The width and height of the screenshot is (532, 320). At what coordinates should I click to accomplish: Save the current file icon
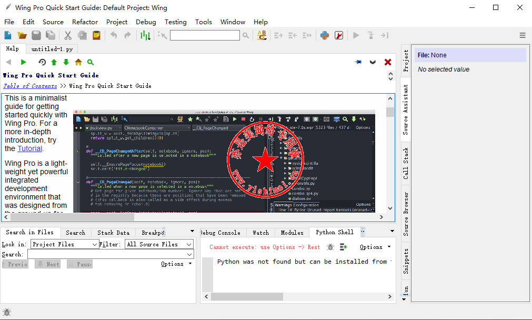(36, 35)
